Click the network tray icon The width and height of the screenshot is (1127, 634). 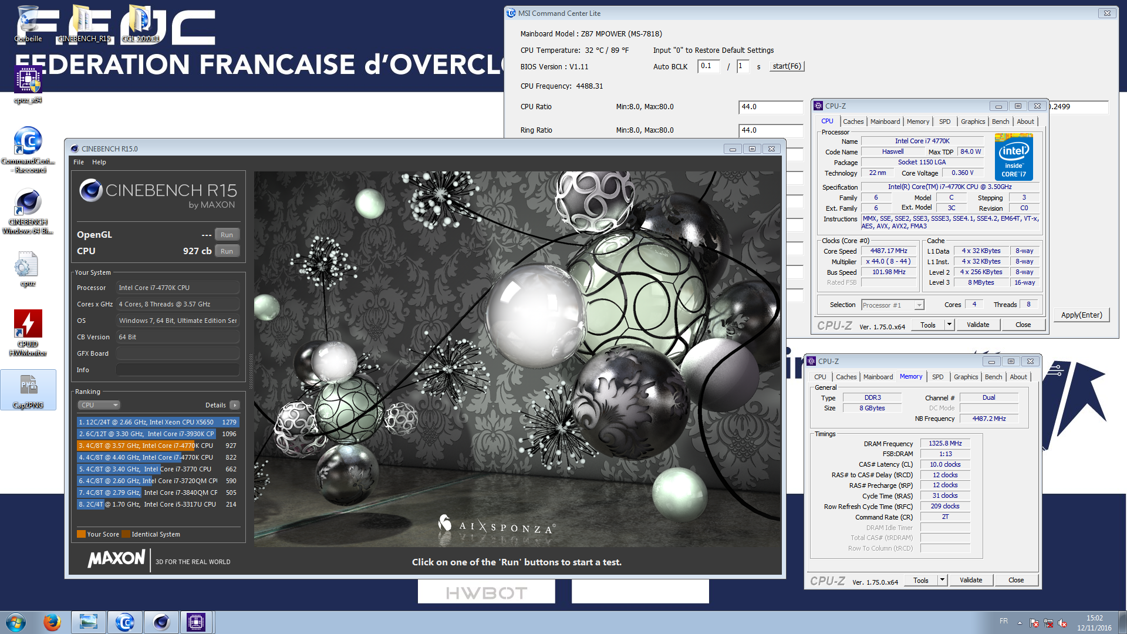click(1048, 623)
